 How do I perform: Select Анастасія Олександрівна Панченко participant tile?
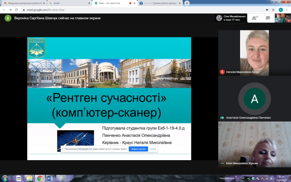click(254, 99)
